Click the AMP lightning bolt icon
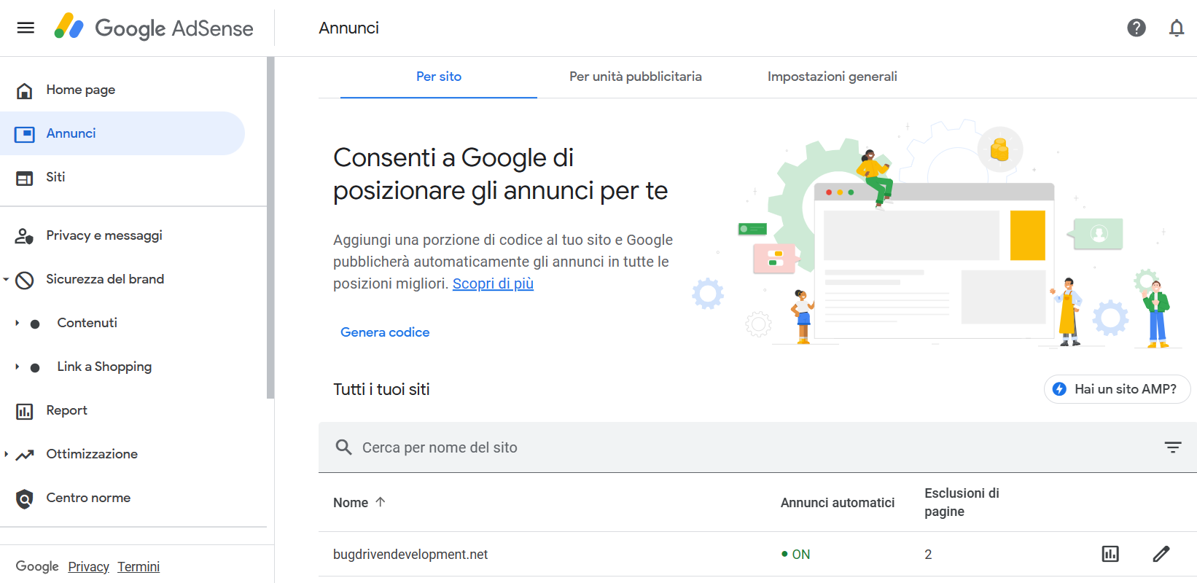The height and width of the screenshot is (583, 1197). point(1059,389)
